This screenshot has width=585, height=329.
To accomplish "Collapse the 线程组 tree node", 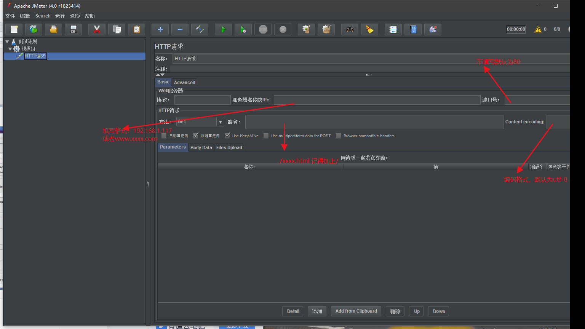I will [x=10, y=49].
